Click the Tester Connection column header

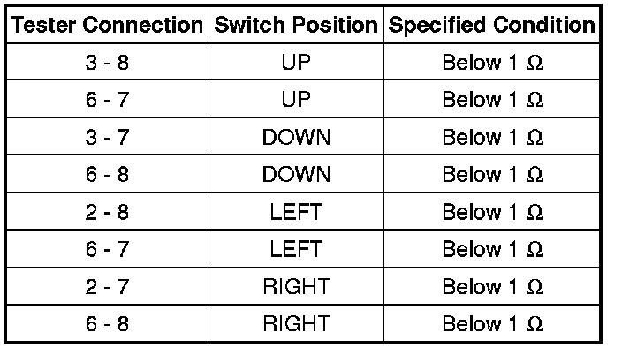pos(107,25)
